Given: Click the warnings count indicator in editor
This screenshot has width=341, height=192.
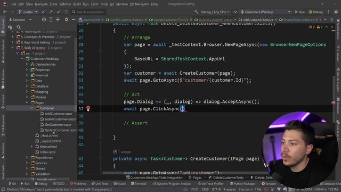Looking at the screenshot, I should click(320, 27).
